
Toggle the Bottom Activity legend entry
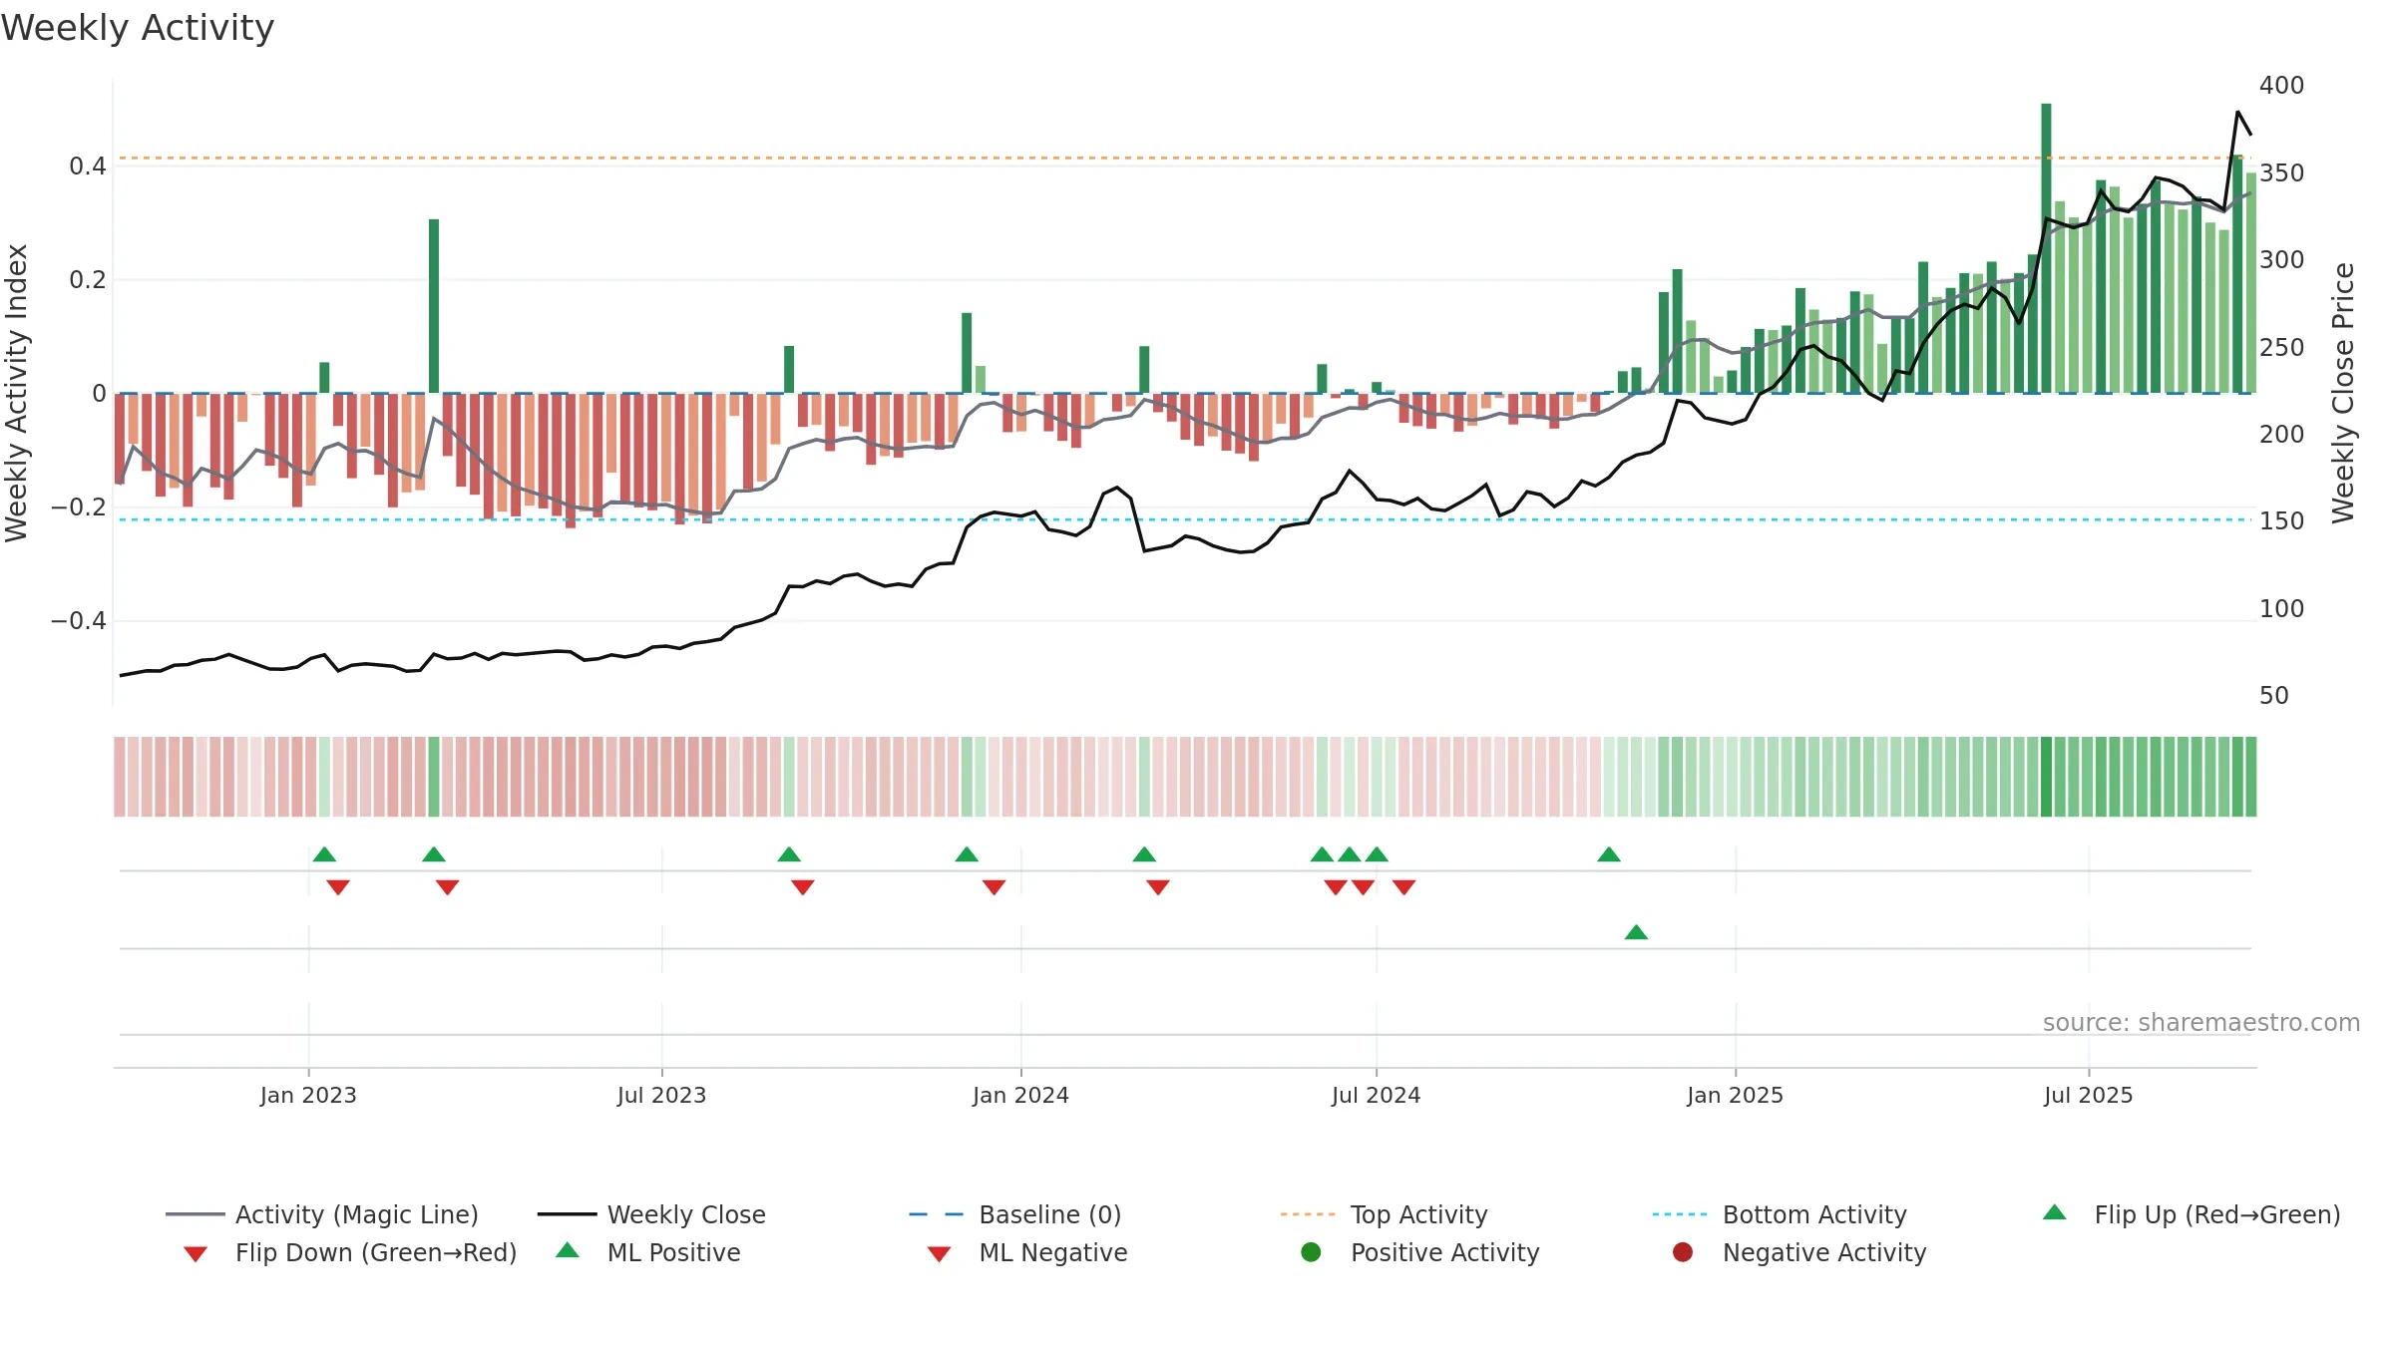tap(1780, 1214)
